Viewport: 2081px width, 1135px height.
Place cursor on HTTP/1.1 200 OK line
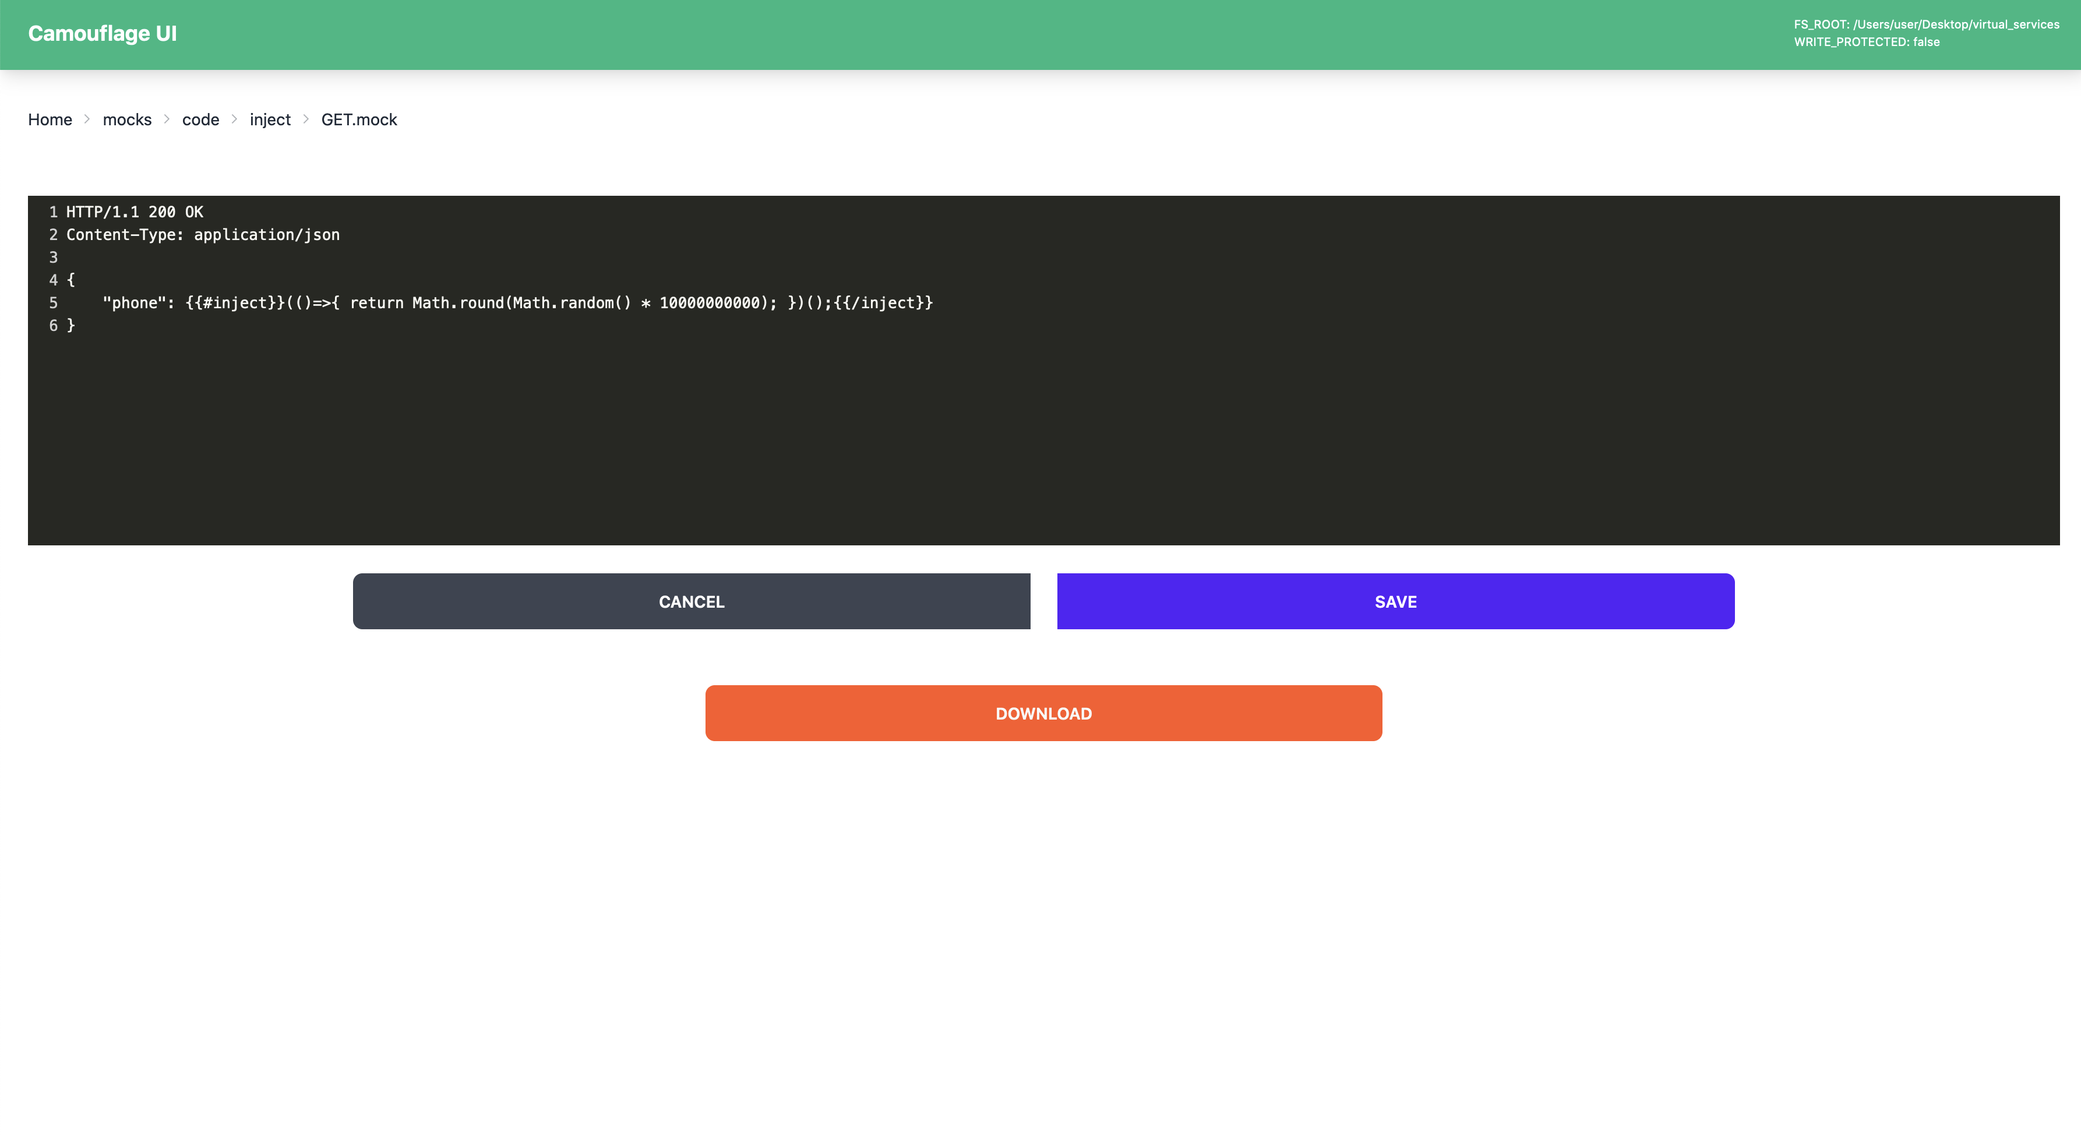point(134,212)
